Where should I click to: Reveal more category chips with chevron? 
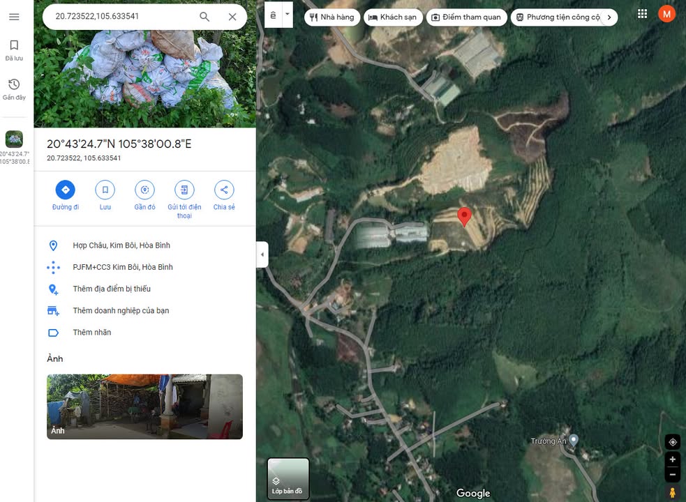[609, 17]
